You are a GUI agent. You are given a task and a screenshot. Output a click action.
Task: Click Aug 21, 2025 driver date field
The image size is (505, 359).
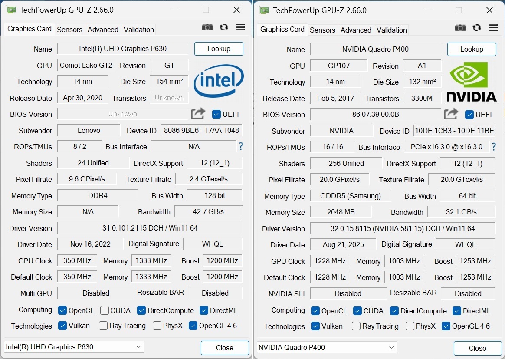(x=343, y=244)
